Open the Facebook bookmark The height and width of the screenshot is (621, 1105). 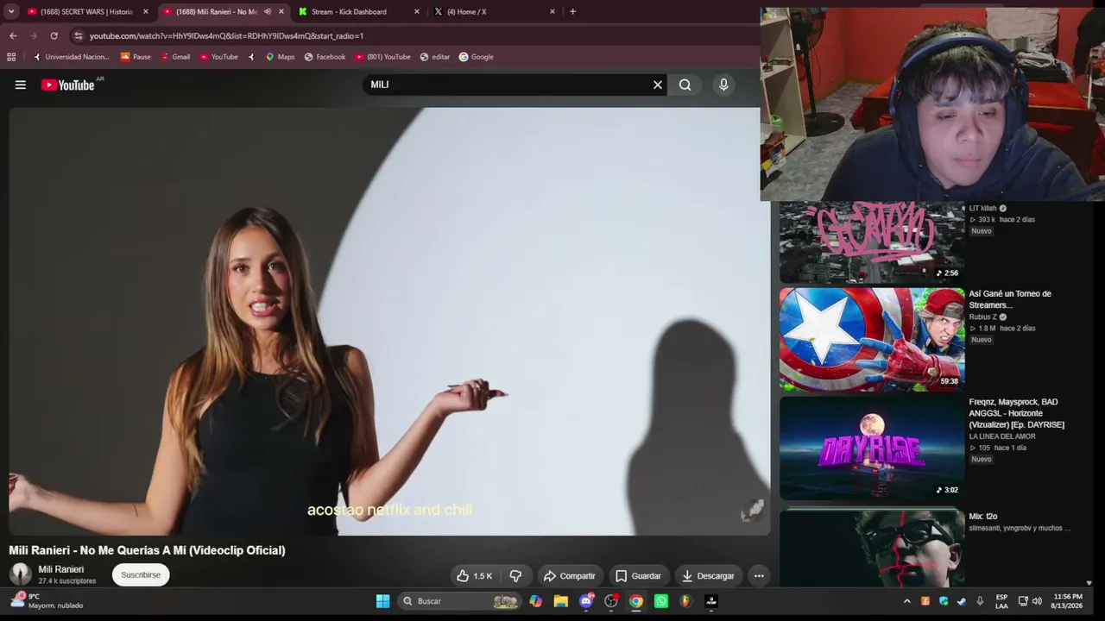(325, 57)
